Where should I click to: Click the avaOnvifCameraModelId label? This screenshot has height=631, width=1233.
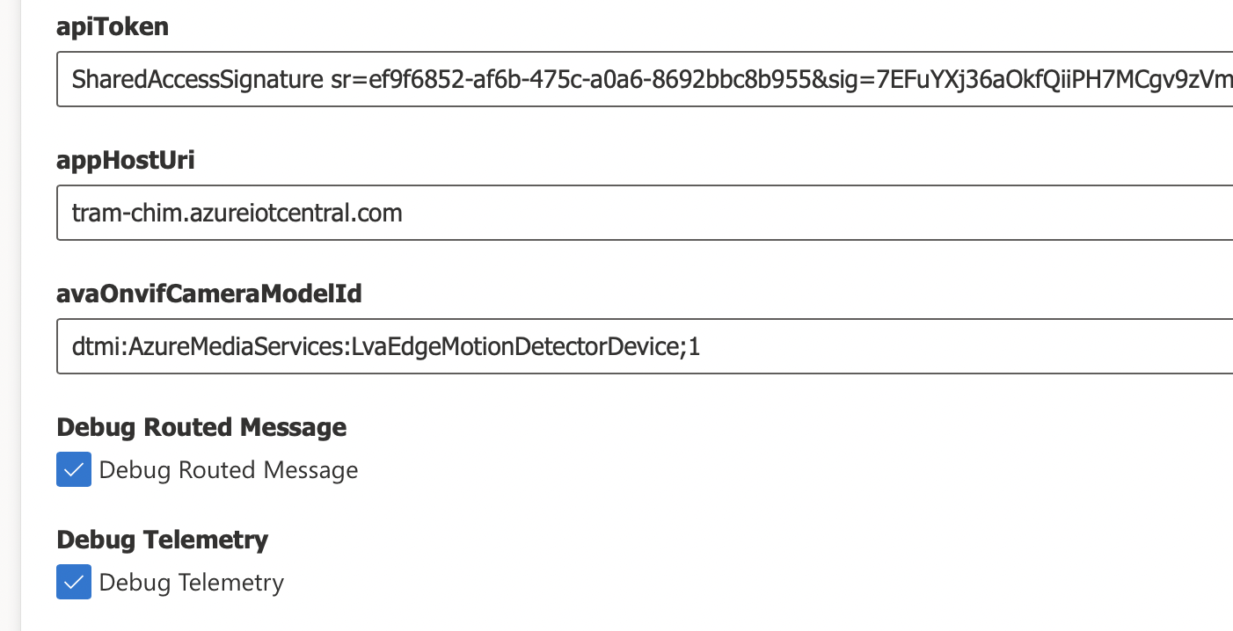[208, 294]
